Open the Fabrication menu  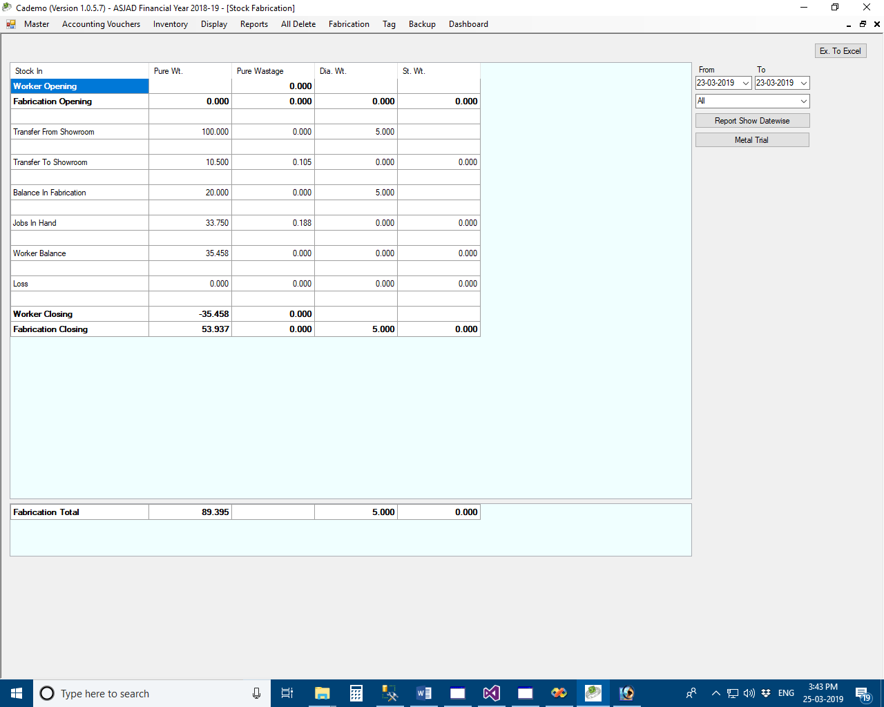click(x=349, y=24)
